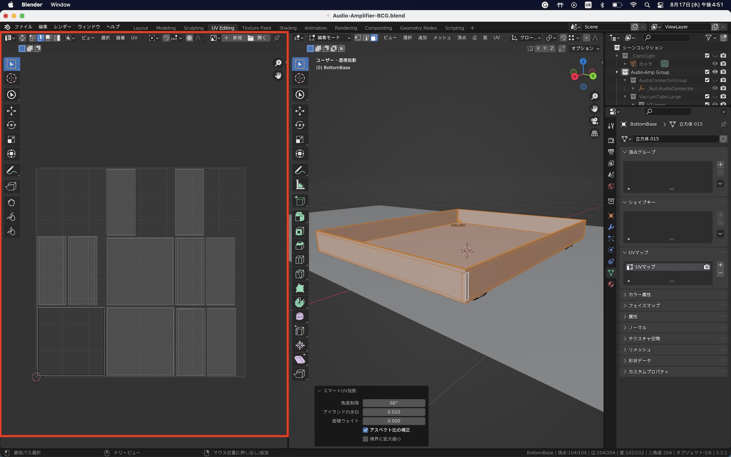731x457 pixels.
Task: Open the 編集モード mode dropdown
Action: tap(330, 38)
